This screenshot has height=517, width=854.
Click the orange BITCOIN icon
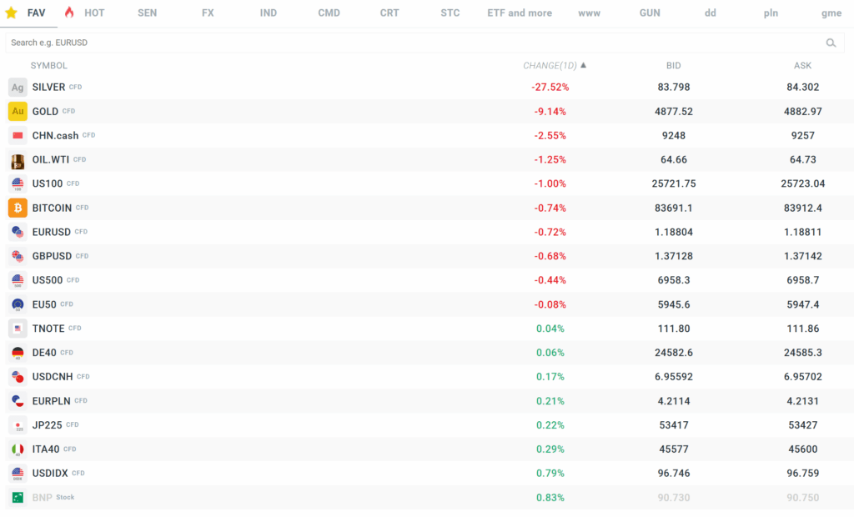pos(18,208)
